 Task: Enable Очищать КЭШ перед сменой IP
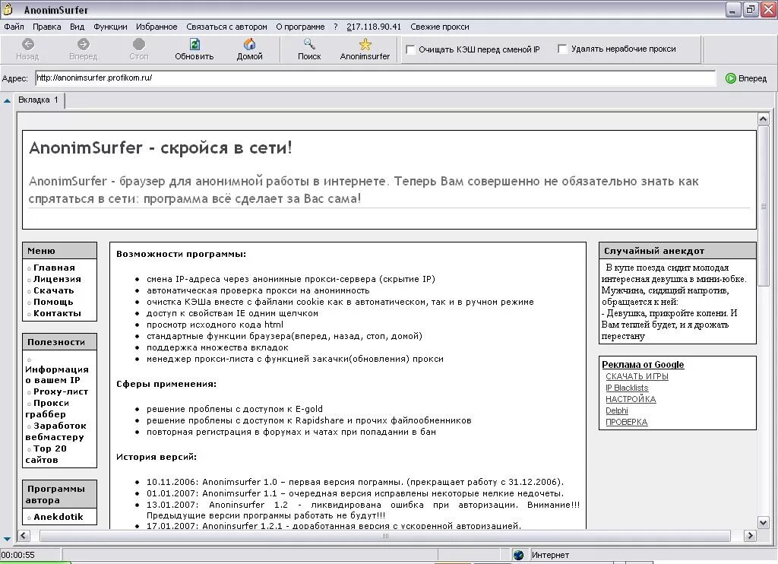(x=411, y=49)
